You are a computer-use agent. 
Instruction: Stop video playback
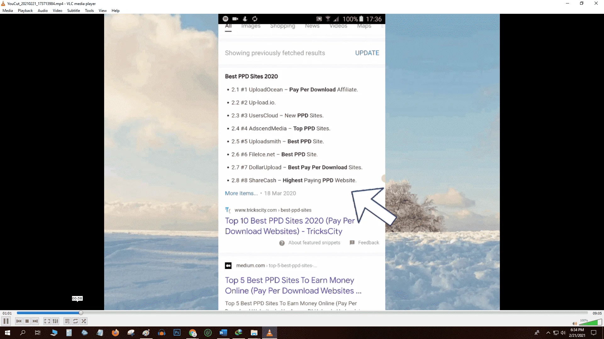coord(27,321)
